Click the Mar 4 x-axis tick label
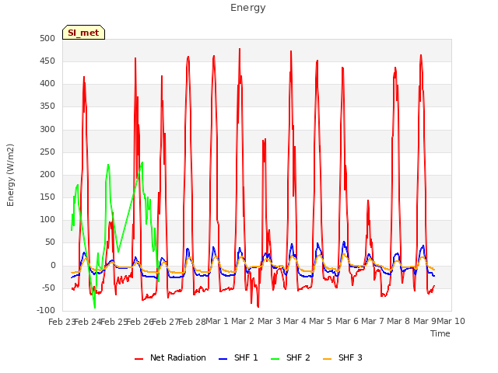Image resolution: width=498 pixels, height=373 pixels. [295, 321]
